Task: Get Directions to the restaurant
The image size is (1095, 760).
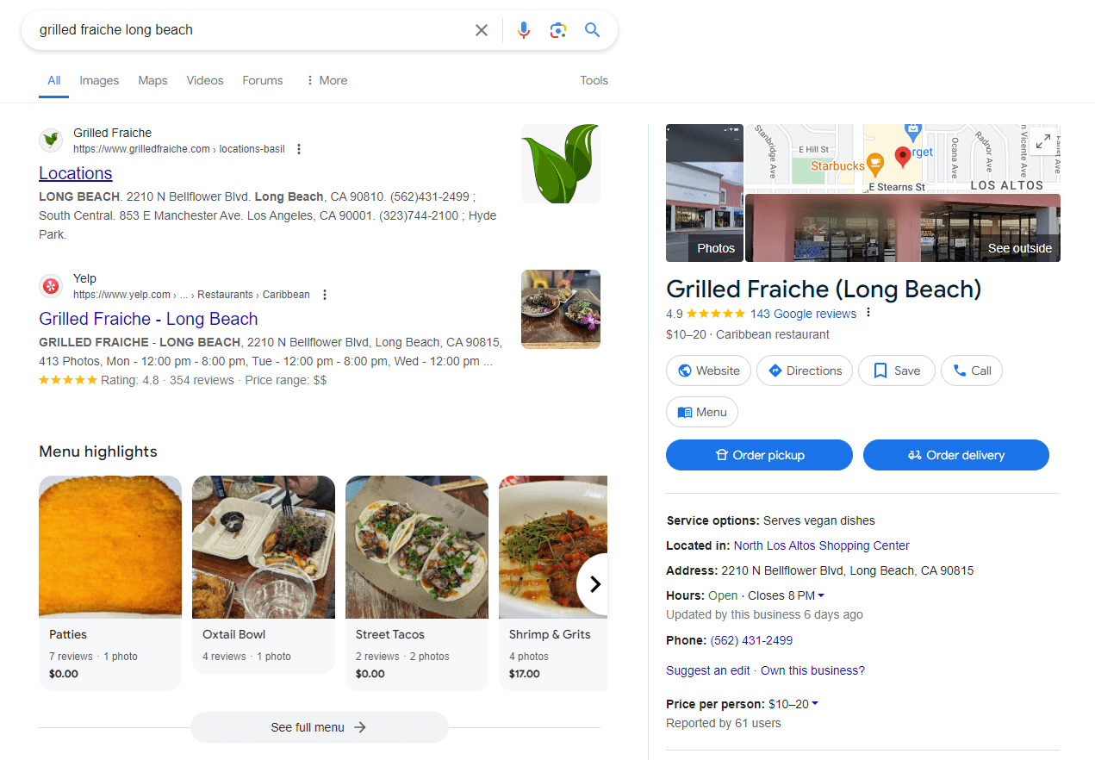Action: tap(804, 371)
